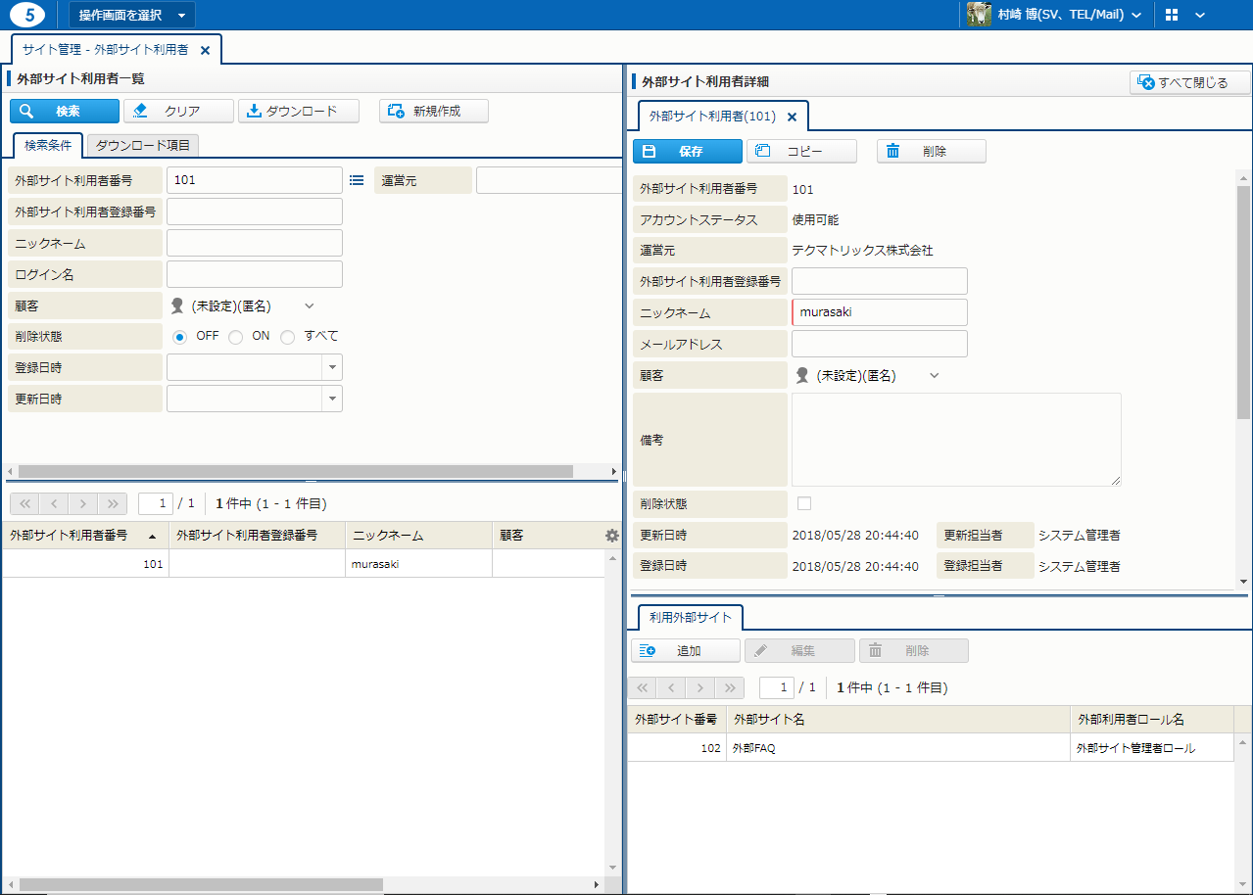The width and height of the screenshot is (1253, 895).
Task: Expand the 登録日時 date dropdown
Action: [x=333, y=368]
